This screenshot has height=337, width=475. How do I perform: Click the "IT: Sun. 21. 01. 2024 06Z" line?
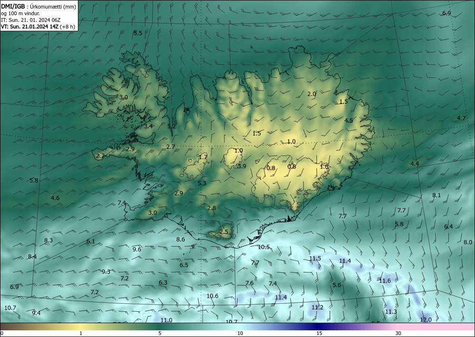tap(30, 20)
